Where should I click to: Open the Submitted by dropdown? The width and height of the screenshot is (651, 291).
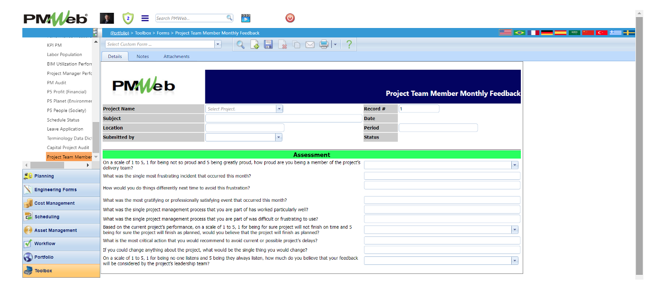click(x=278, y=137)
